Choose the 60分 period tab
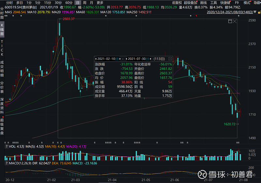The width and height of the screenshot is (261, 183). (x=69, y=3)
